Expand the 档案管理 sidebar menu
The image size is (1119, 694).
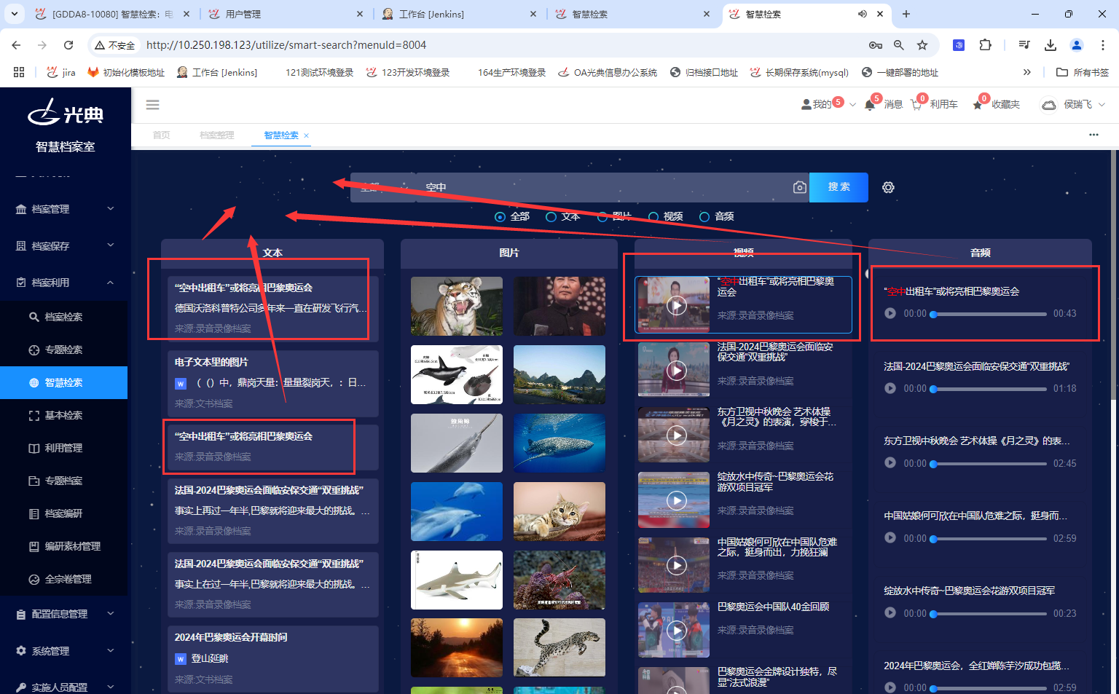coord(64,209)
